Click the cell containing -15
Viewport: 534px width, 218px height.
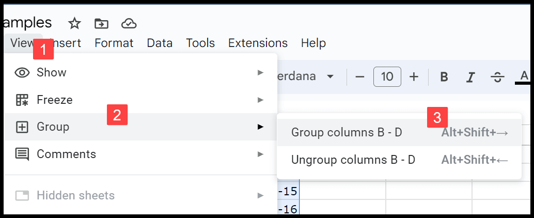pos(288,191)
